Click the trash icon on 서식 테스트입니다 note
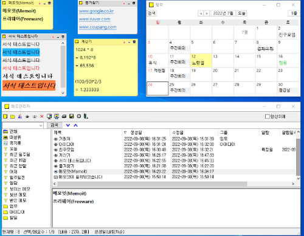This screenshot has height=236, width=304. (x=63, y=36)
